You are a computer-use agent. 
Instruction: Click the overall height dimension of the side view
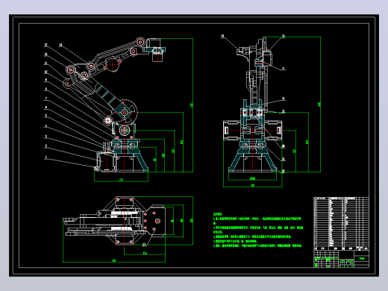pos(192,105)
